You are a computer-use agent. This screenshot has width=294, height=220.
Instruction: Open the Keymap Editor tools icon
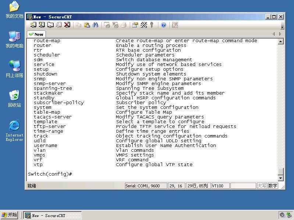(144, 25)
